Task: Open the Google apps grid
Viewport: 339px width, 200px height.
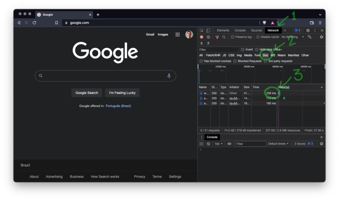Action: coord(178,35)
